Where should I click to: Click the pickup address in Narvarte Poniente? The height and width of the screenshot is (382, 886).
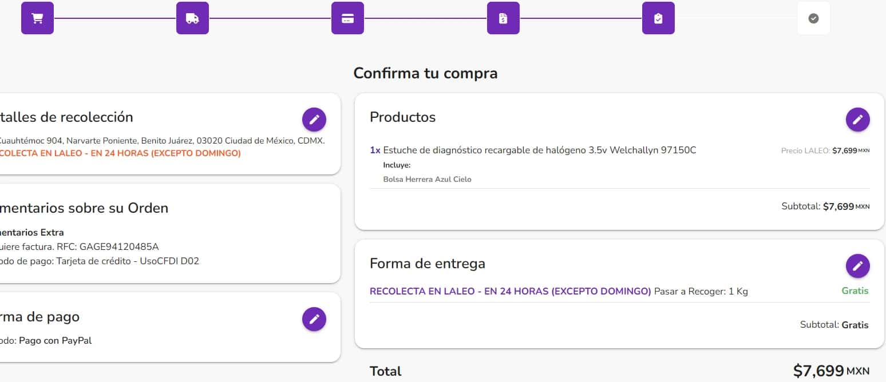162,141
